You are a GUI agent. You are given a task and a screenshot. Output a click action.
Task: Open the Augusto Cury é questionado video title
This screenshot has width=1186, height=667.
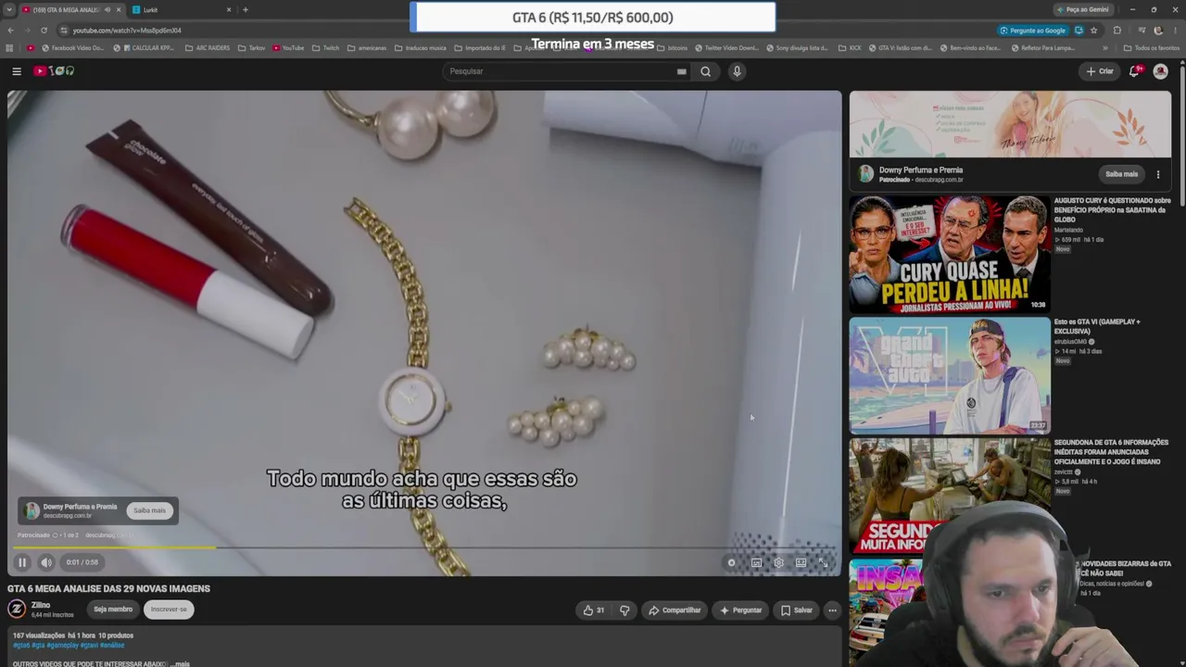tap(1112, 209)
